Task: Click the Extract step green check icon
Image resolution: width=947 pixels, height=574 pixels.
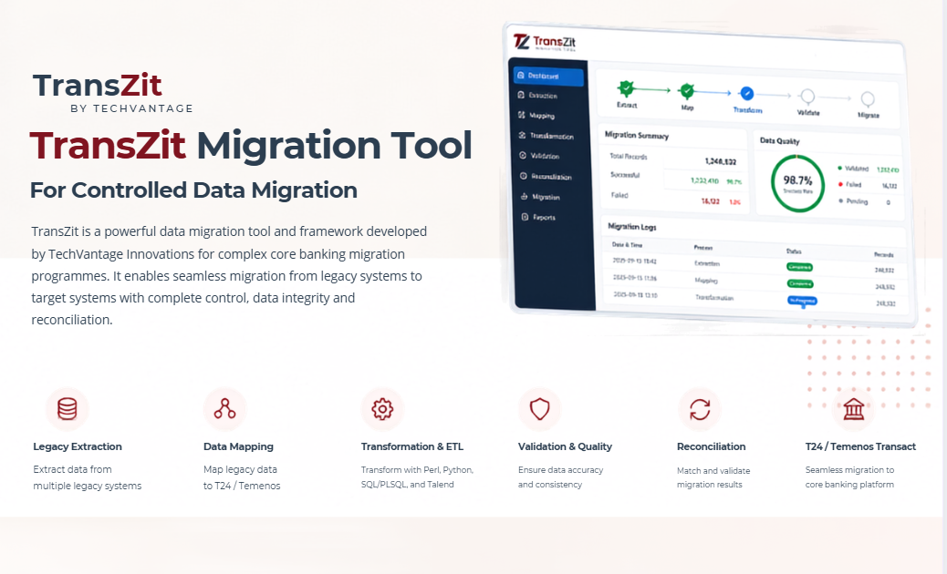Action: (x=626, y=89)
